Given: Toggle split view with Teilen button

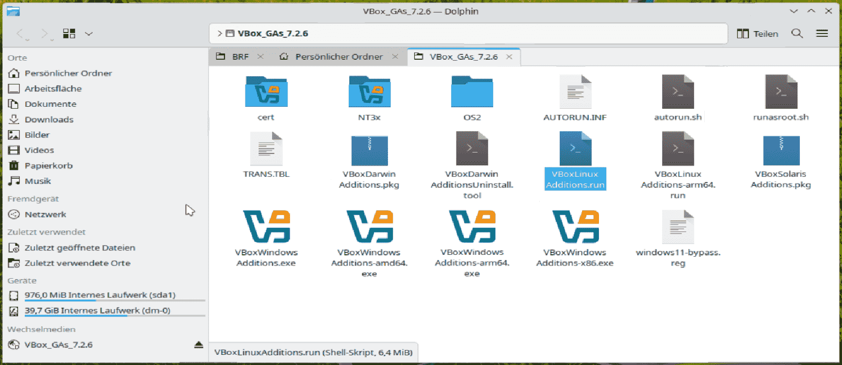Looking at the screenshot, I should (758, 33).
